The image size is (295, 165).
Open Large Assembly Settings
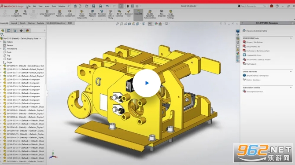pos(171,14)
